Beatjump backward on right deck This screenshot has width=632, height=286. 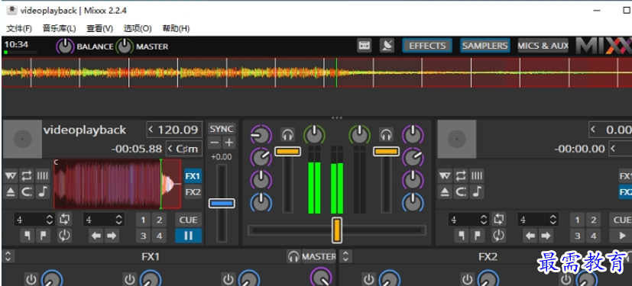530,236
